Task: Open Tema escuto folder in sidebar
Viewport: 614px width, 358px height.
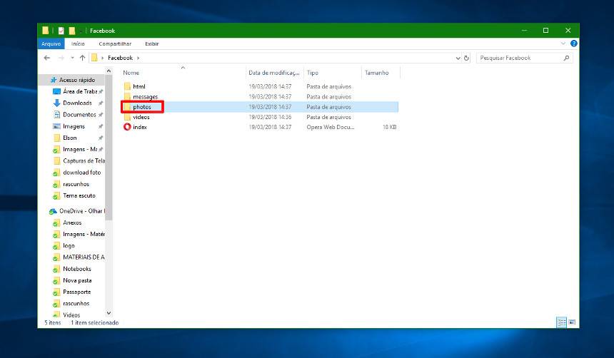Action: point(79,195)
